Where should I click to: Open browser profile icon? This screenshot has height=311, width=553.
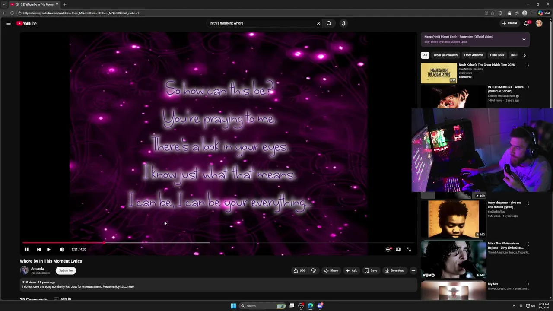pos(524,13)
